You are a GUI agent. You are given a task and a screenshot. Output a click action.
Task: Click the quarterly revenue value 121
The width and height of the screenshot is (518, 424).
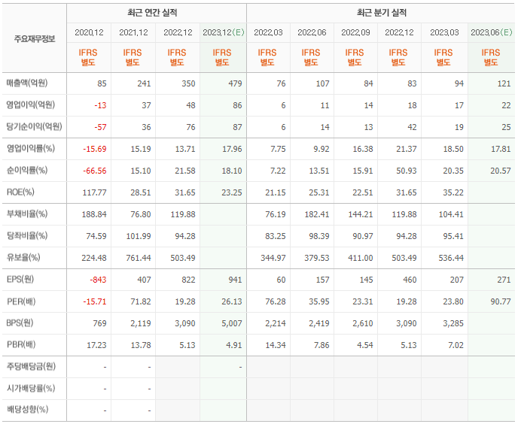point(504,83)
